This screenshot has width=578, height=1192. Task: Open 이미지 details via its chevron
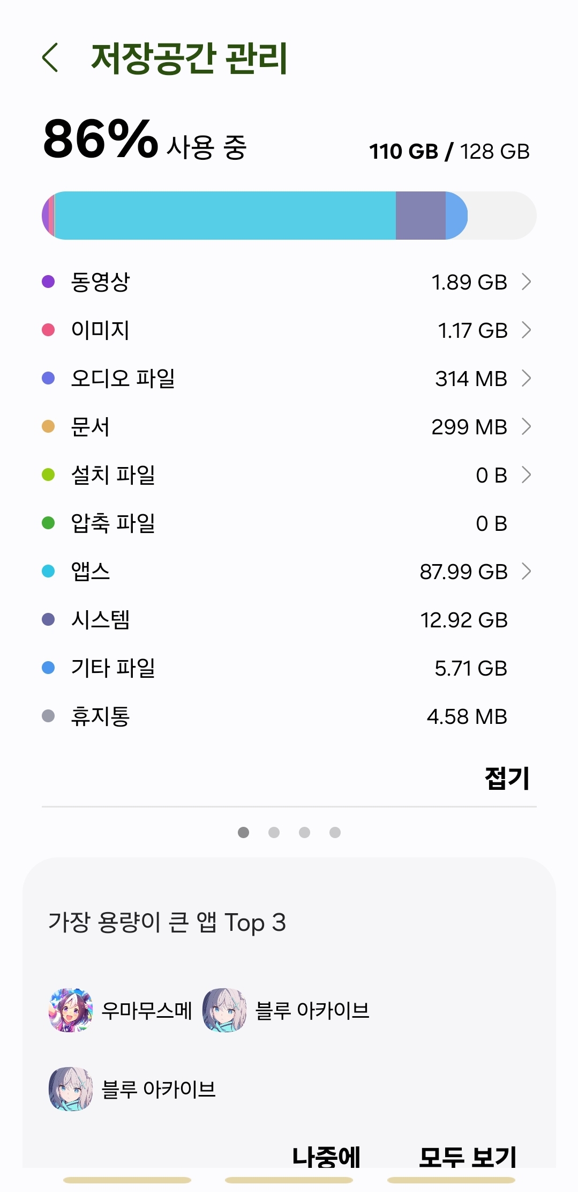point(526,330)
